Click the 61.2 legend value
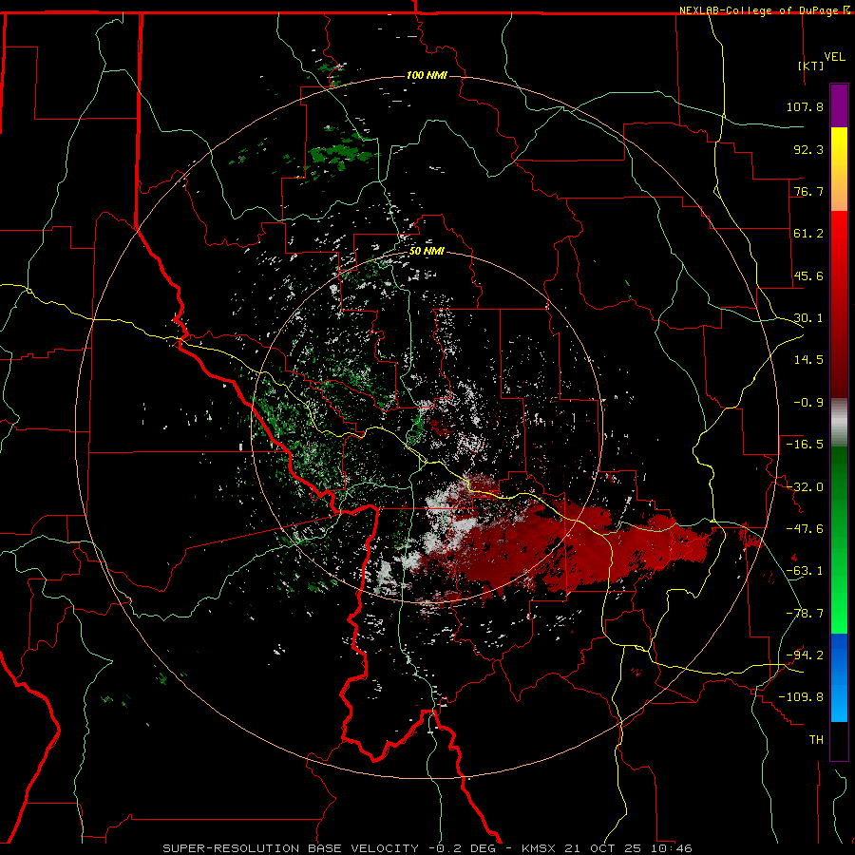The width and height of the screenshot is (855, 855). click(808, 234)
